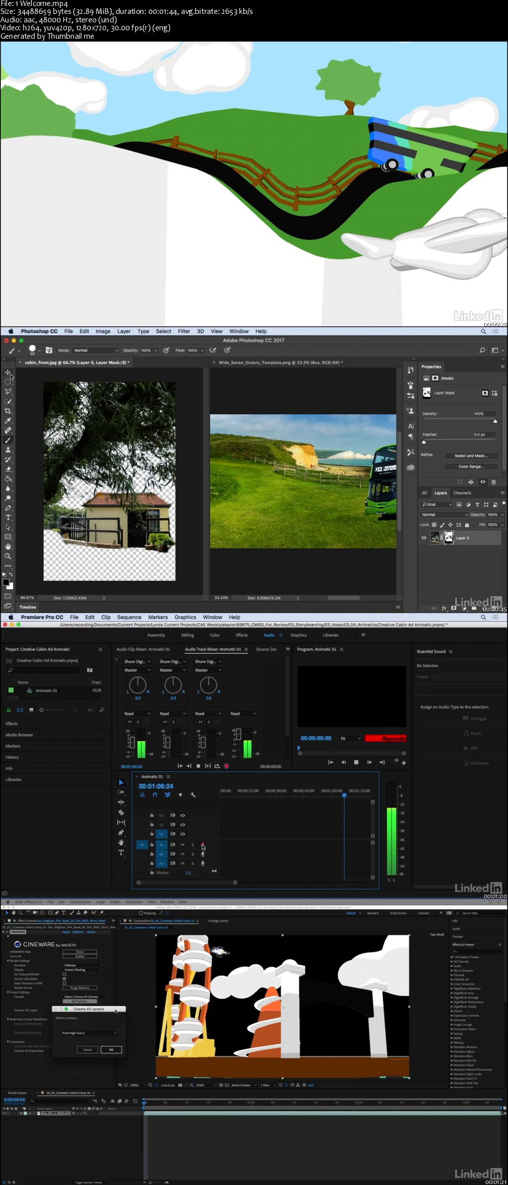Select the Type tool in Premiere tools
This screenshot has height=1185, width=508.
(x=121, y=853)
